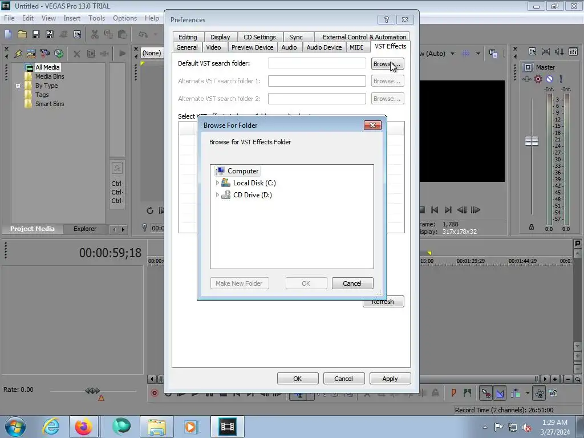Expand Local Disk (C:) in folder tree
Image resolution: width=584 pixels, height=438 pixels.
tap(217, 183)
